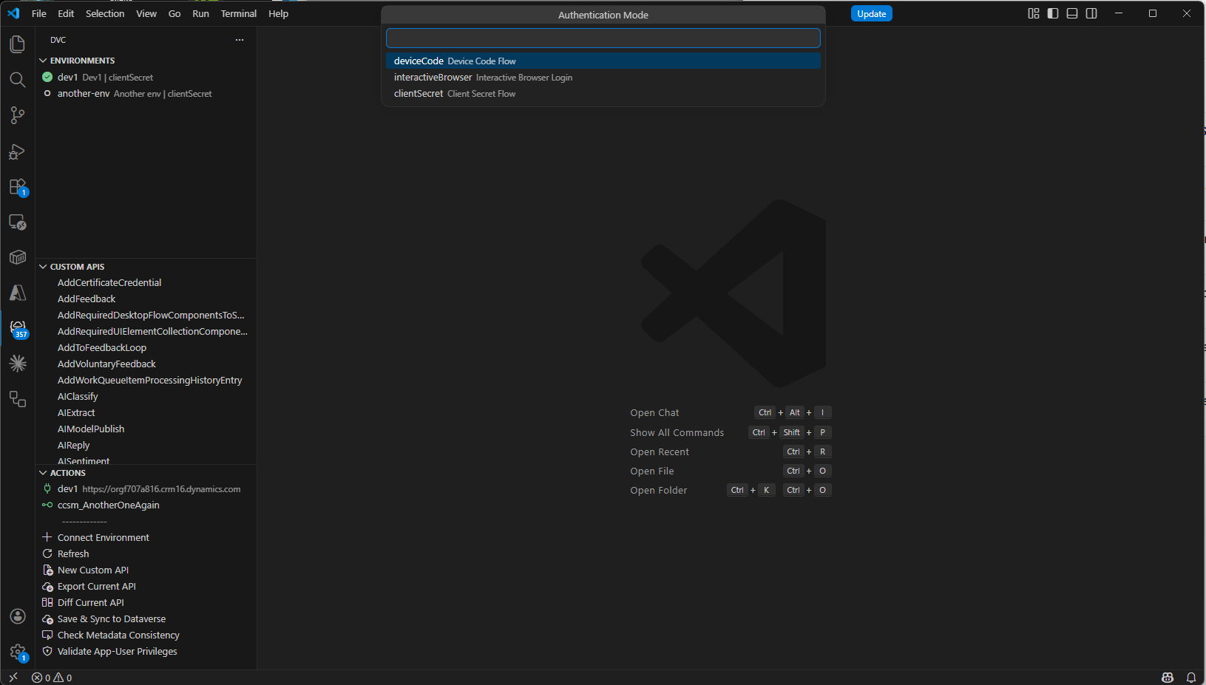
Task: Click the VS Code logo icon
Action: (13, 13)
